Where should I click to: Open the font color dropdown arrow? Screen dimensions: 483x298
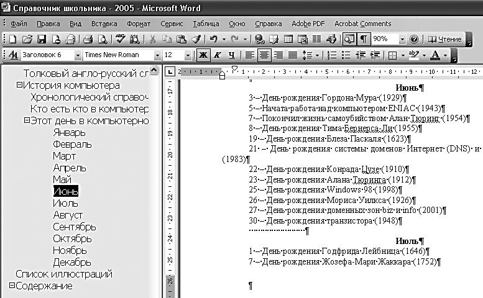[x=446, y=55]
